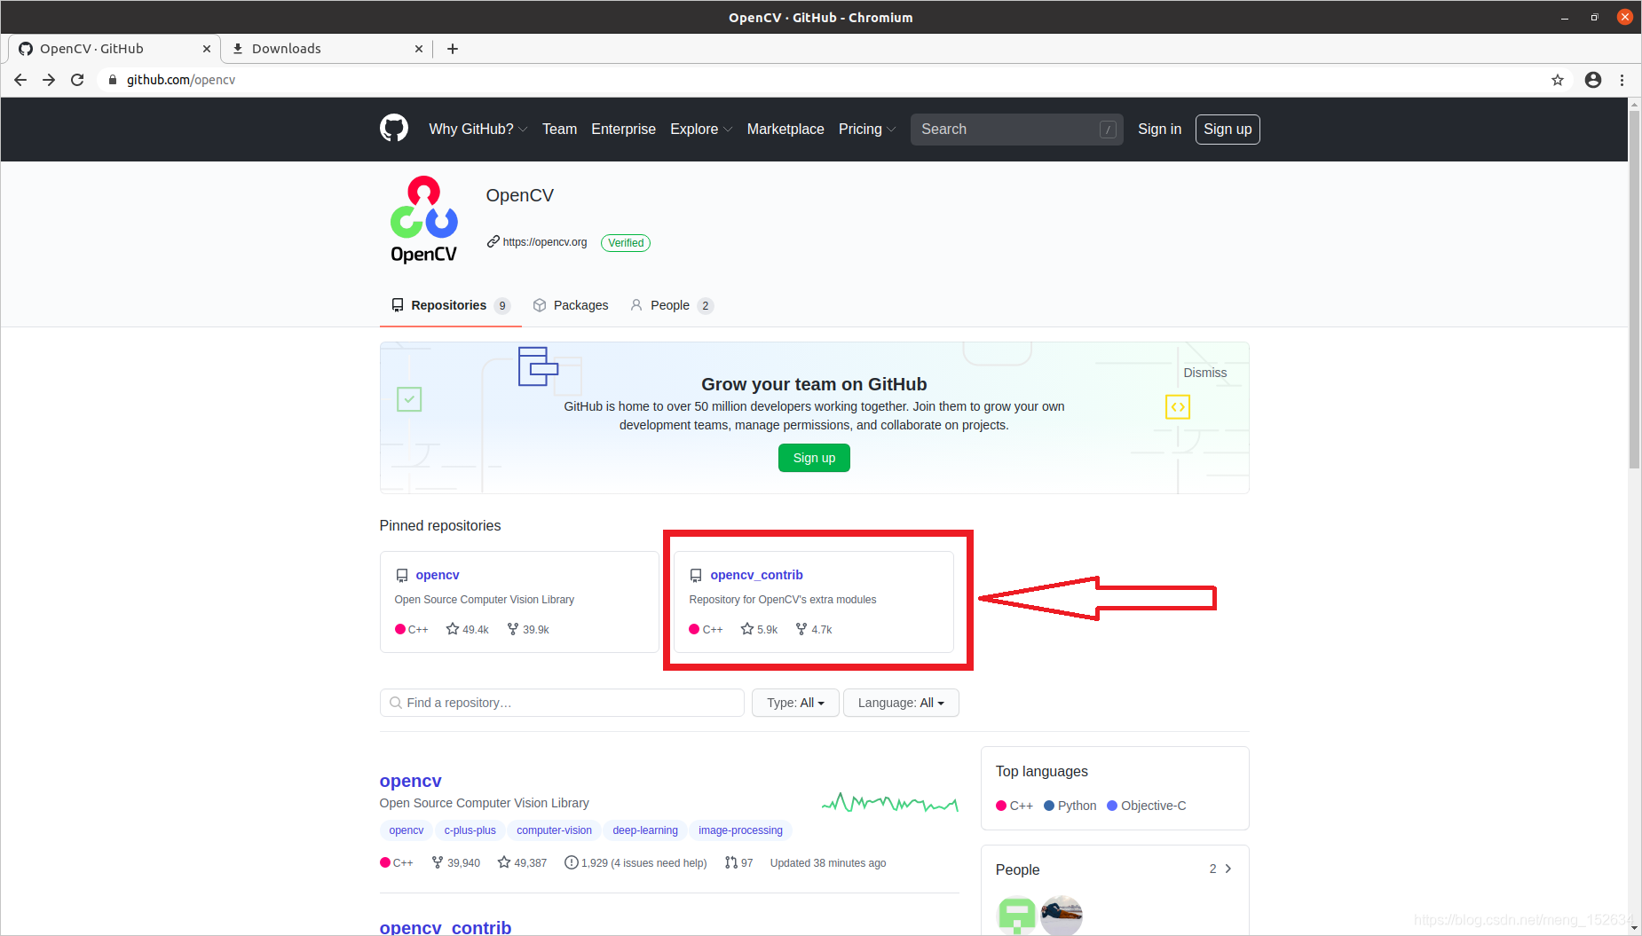
Task: Click the image-processing topic tag
Action: click(x=740, y=830)
